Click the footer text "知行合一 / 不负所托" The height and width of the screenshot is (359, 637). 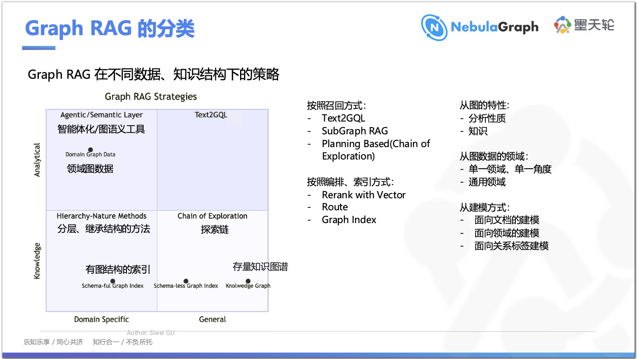[122, 342]
